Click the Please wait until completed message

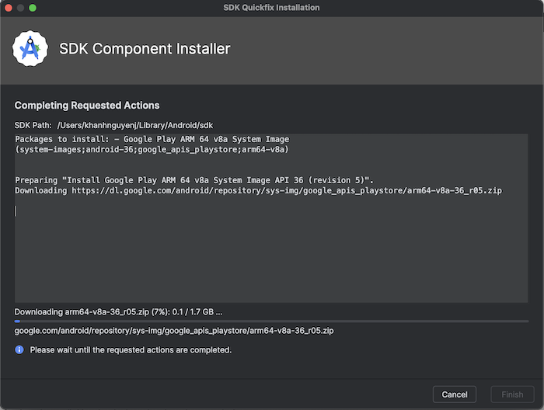pyautogui.click(x=131, y=350)
